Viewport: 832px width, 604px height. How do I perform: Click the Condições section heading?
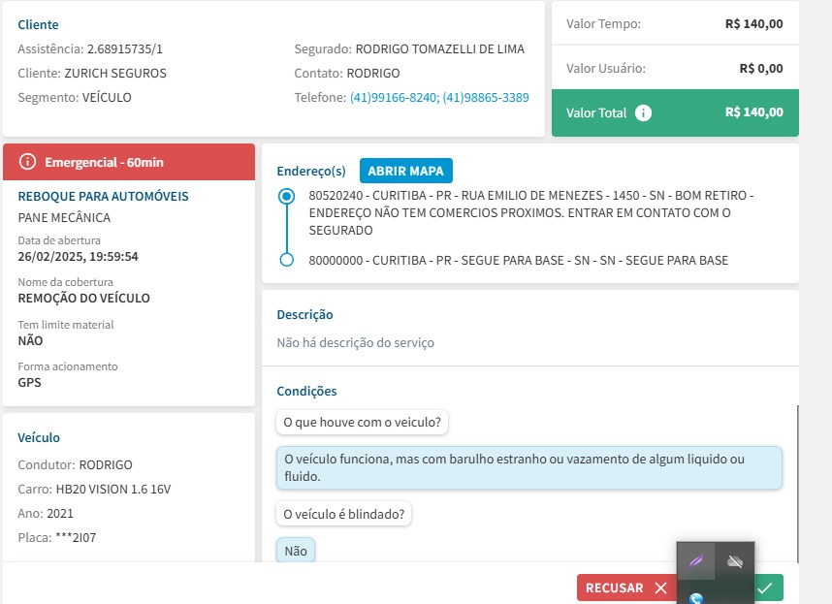tap(306, 392)
